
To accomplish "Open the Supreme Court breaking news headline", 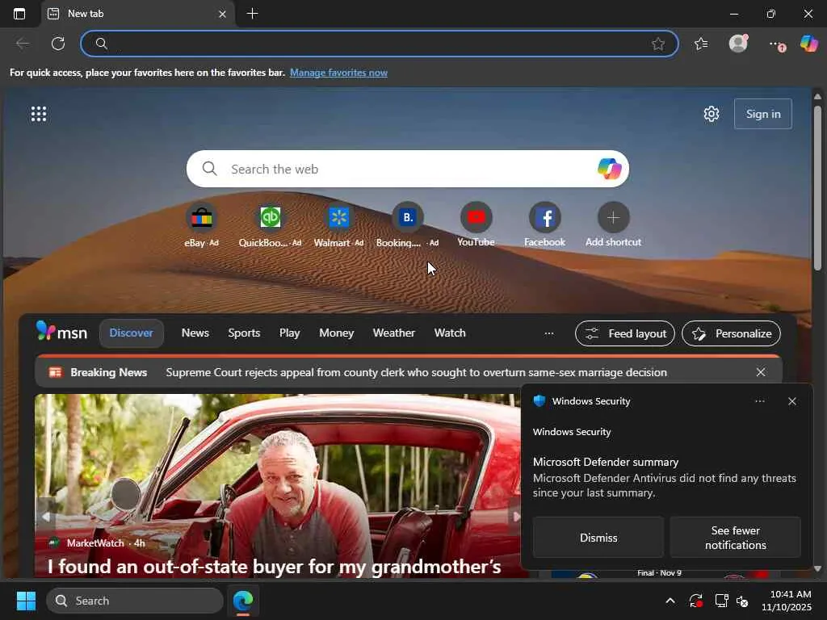I will pyautogui.click(x=416, y=372).
